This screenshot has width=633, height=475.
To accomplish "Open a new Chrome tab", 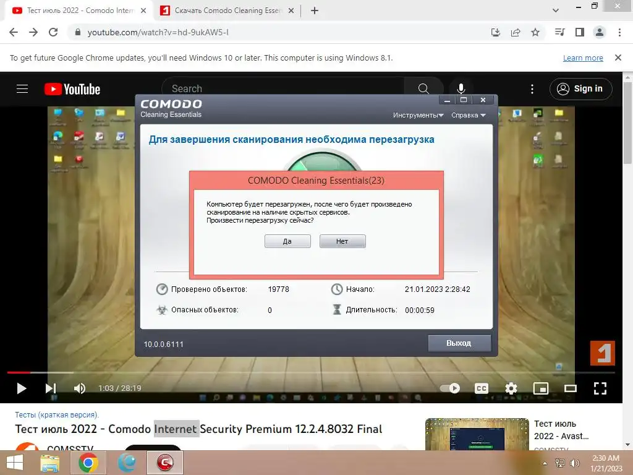I will pyautogui.click(x=315, y=11).
